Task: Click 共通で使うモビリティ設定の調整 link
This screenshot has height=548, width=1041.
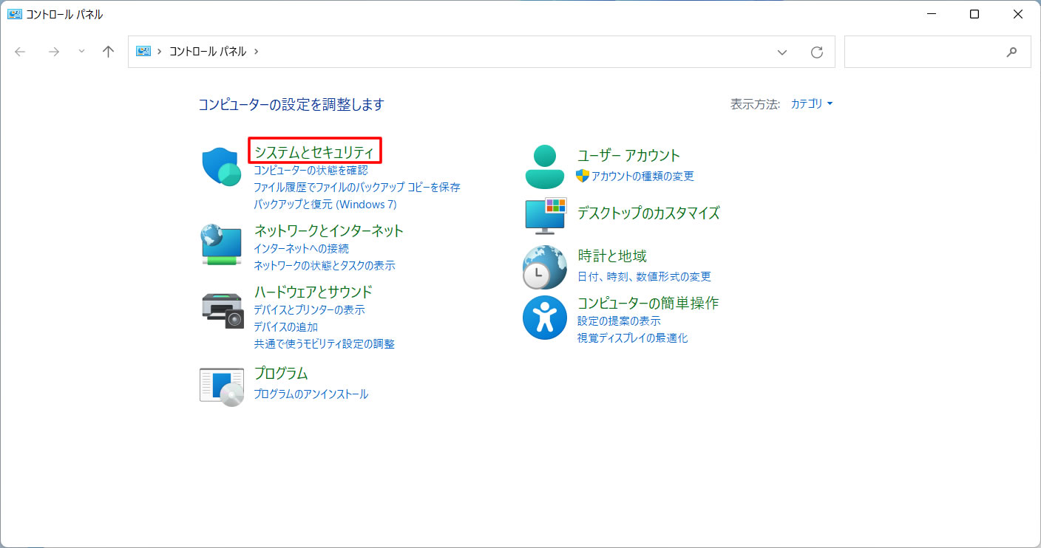Action: [324, 344]
